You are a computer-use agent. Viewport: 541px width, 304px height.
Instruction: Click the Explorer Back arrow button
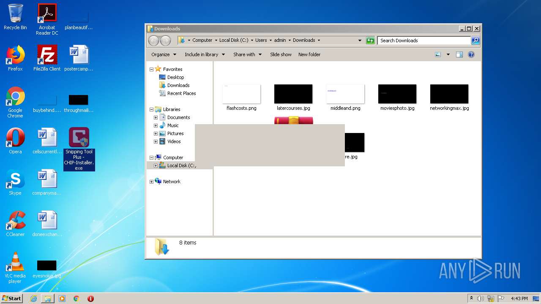153,41
